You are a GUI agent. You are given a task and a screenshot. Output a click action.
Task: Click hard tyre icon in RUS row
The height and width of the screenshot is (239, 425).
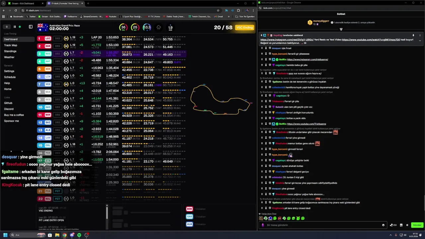point(66,54)
